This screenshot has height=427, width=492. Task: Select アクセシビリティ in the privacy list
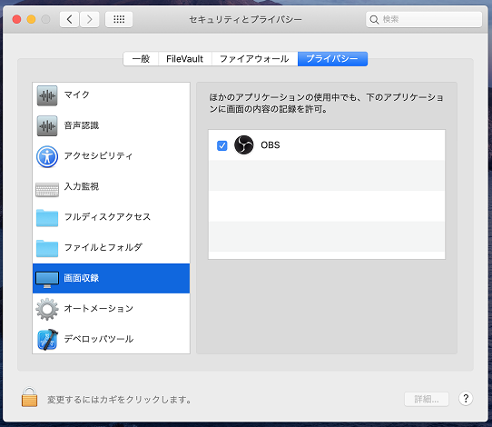[111, 156]
